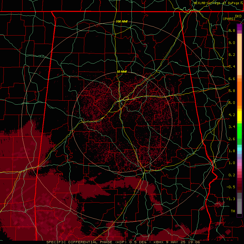Image resolution: width=244 pixels, height=244 pixels.
Task: Click the 9.8 value on the color scale
Action: click(232, 31)
